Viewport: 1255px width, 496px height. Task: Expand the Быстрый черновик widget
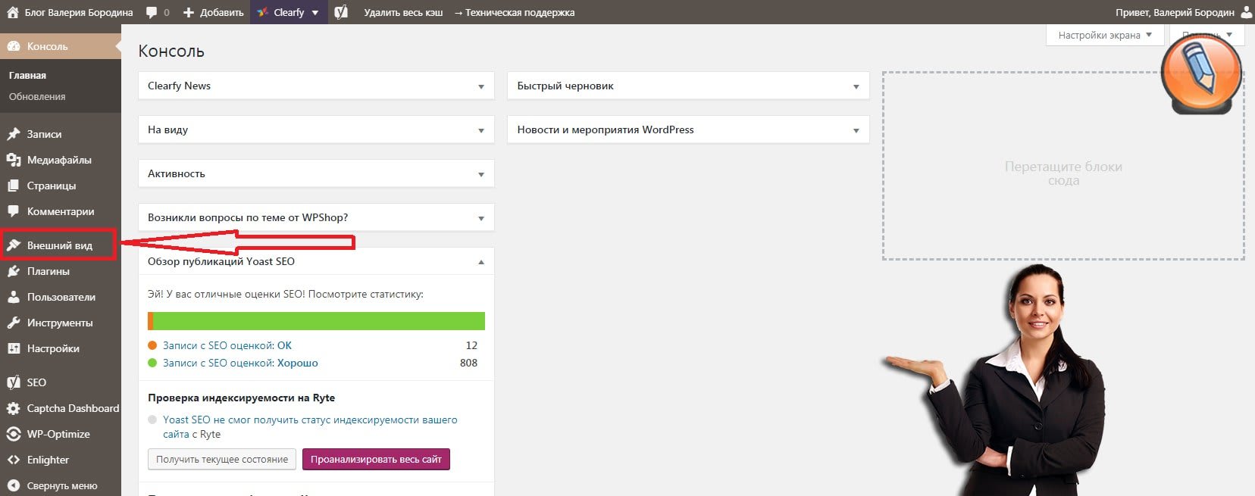[856, 86]
